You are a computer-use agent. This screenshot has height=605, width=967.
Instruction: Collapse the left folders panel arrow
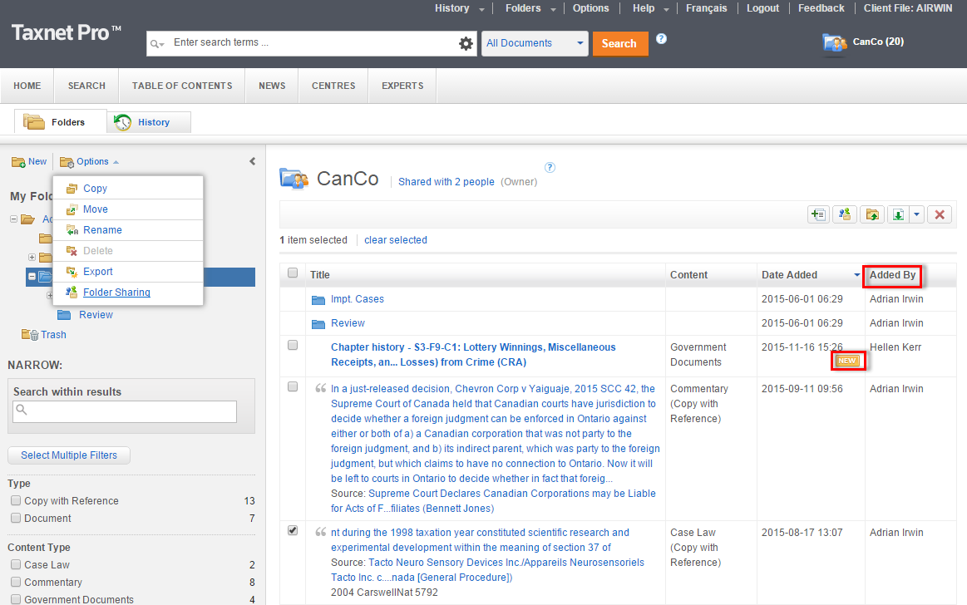pos(252,161)
